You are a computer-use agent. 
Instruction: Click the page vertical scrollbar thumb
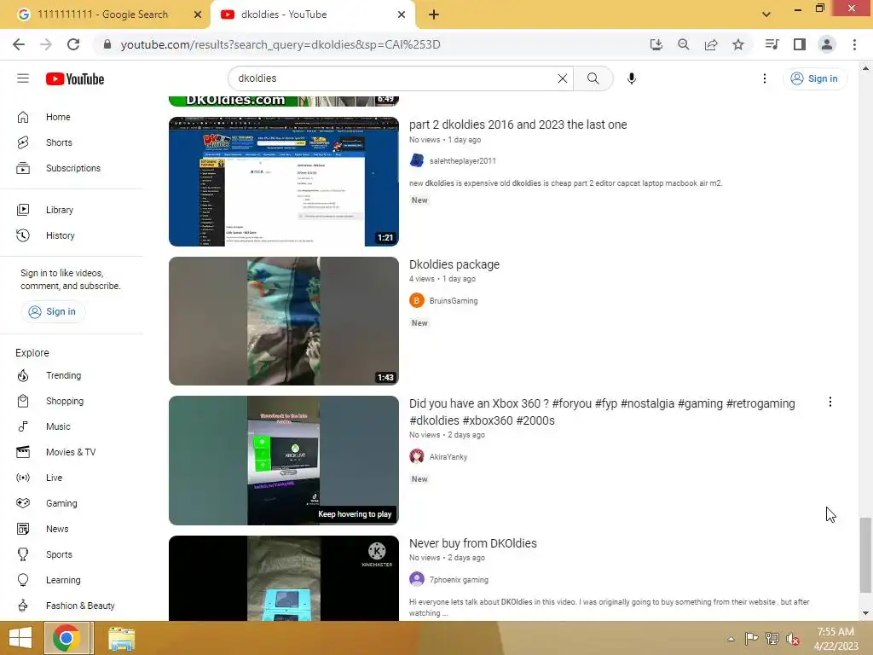tap(865, 555)
